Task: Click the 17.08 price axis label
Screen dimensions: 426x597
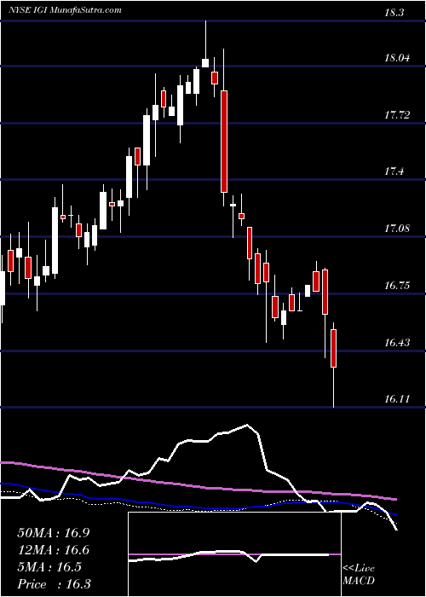Action: (397, 228)
